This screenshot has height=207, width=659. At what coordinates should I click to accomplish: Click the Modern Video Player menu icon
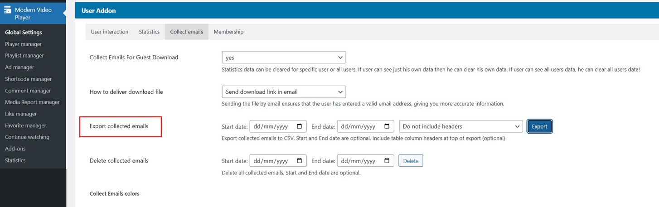coord(8,10)
